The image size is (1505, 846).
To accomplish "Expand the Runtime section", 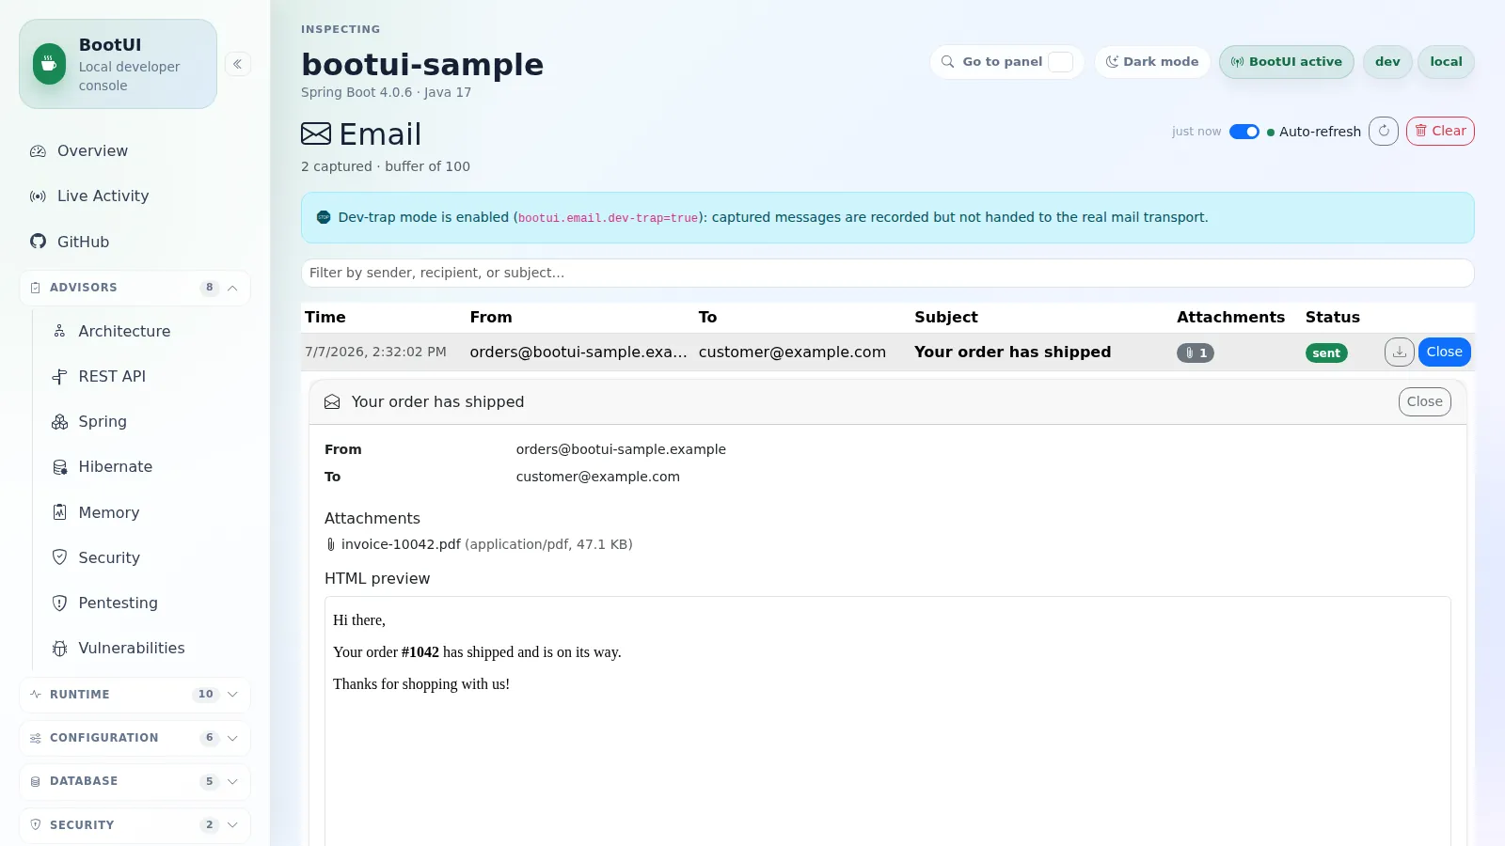I will click(135, 695).
